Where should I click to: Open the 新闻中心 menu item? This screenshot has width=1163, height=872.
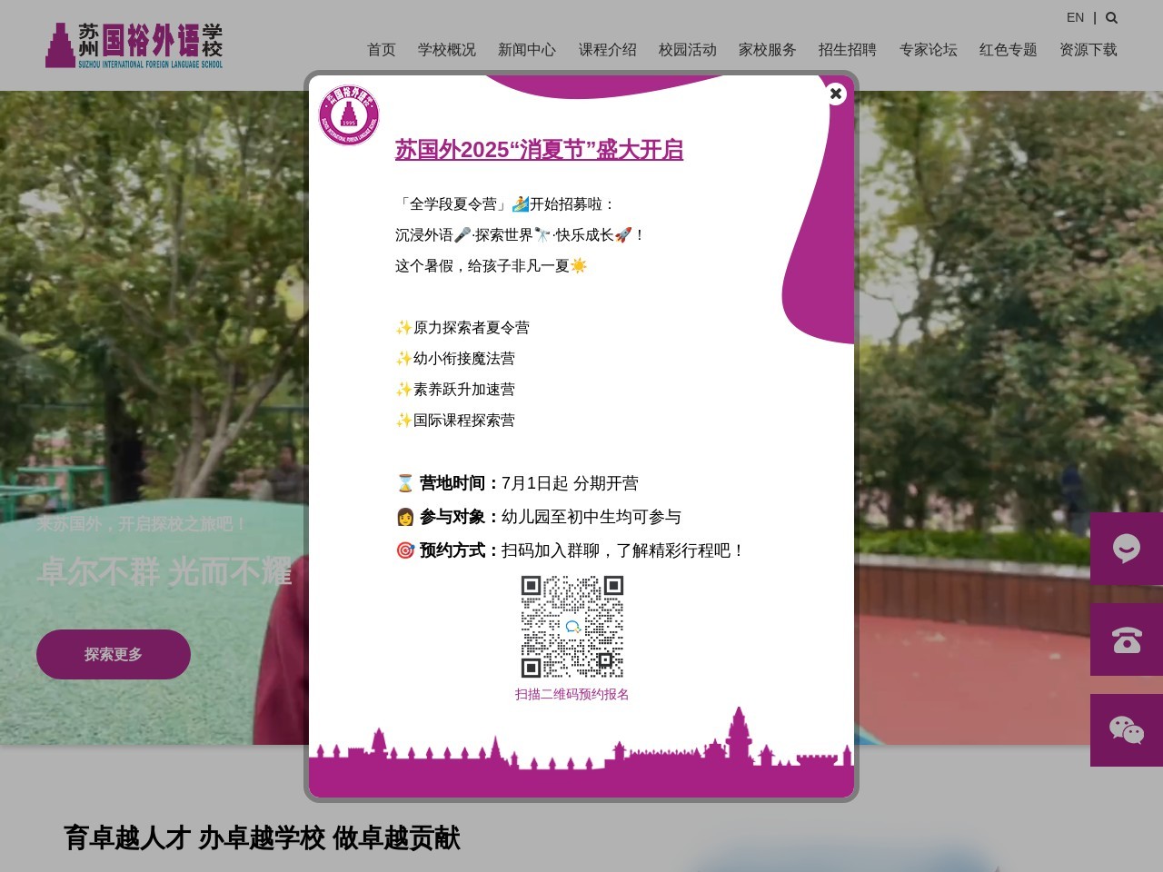click(x=527, y=50)
